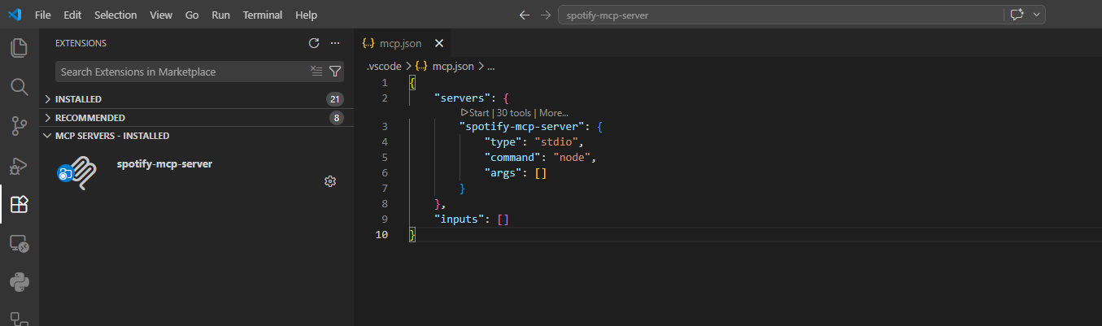The image size is (1102, 326).
Task: Open Remote Explorer view
Action: coord(19,243)
